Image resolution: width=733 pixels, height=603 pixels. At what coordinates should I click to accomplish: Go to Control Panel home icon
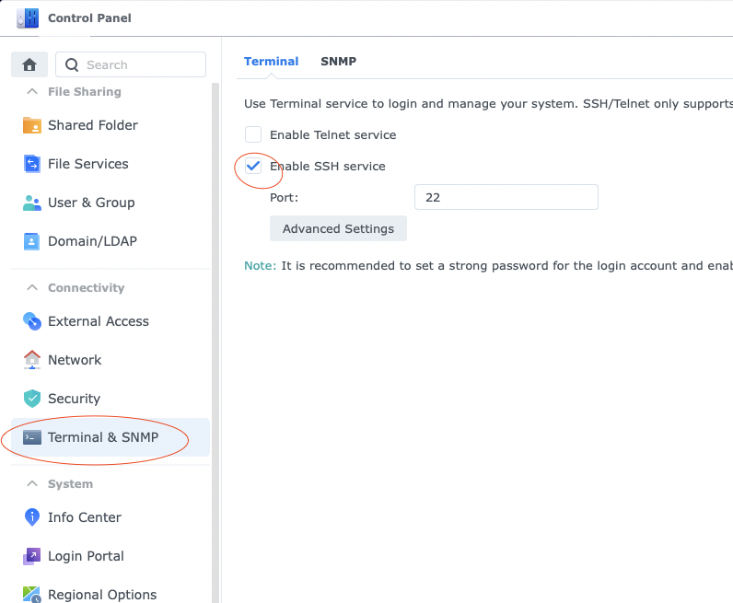(29, 64)
